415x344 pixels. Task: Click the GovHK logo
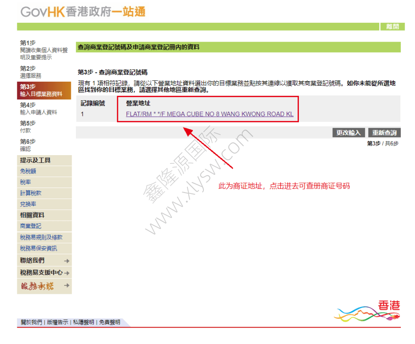click(82, 12)
